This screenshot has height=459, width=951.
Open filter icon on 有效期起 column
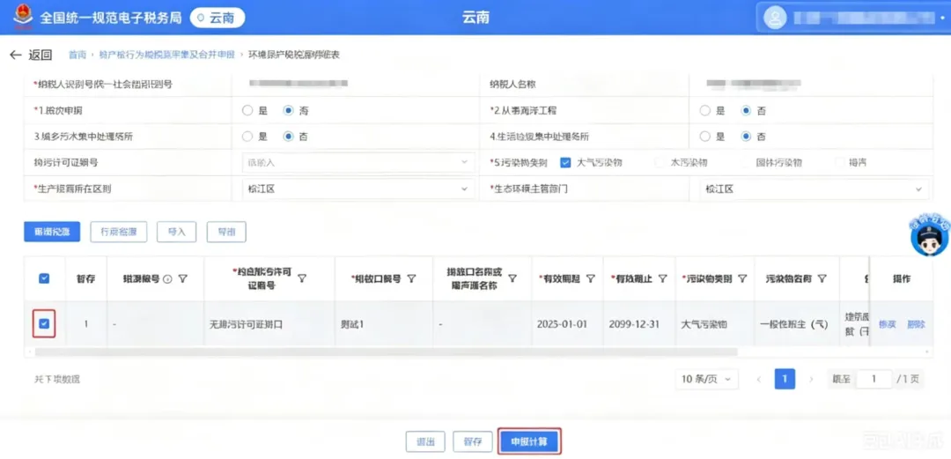point(590,278)
